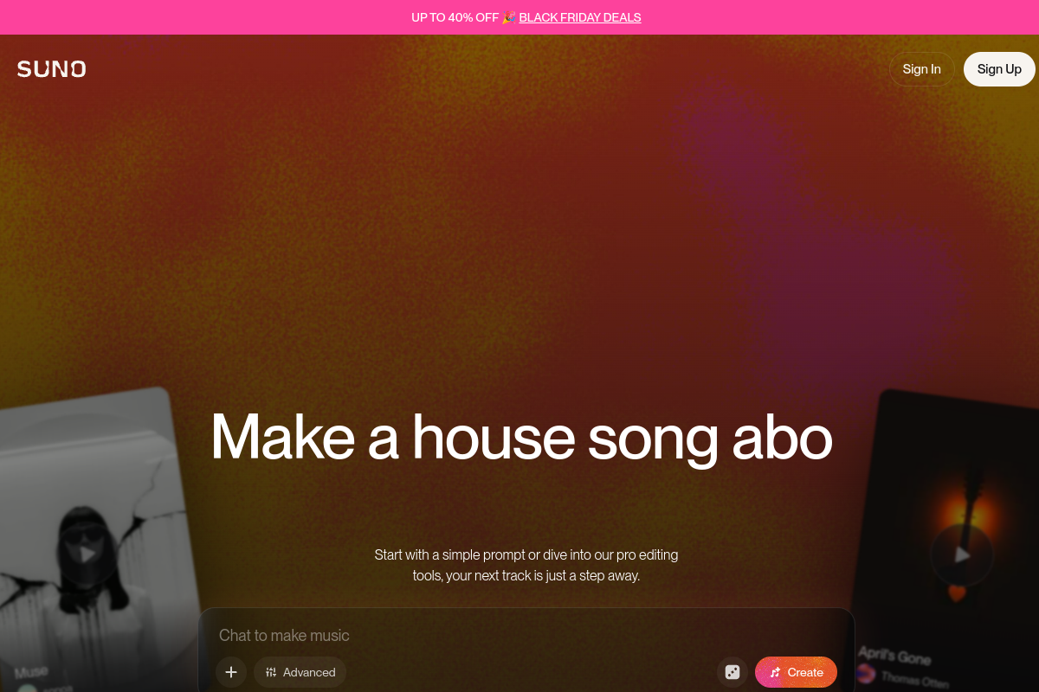
Task: Click the Up to 40% off banner text
Action: click(x=455, y=17)
